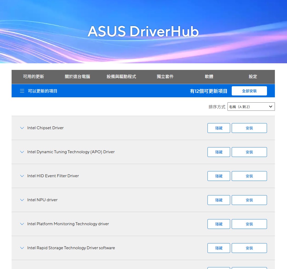Click the 全部安裝 install-all button

[249, 91]
